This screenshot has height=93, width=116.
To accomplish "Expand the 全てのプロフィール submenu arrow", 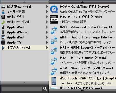I will click(47, 48).
